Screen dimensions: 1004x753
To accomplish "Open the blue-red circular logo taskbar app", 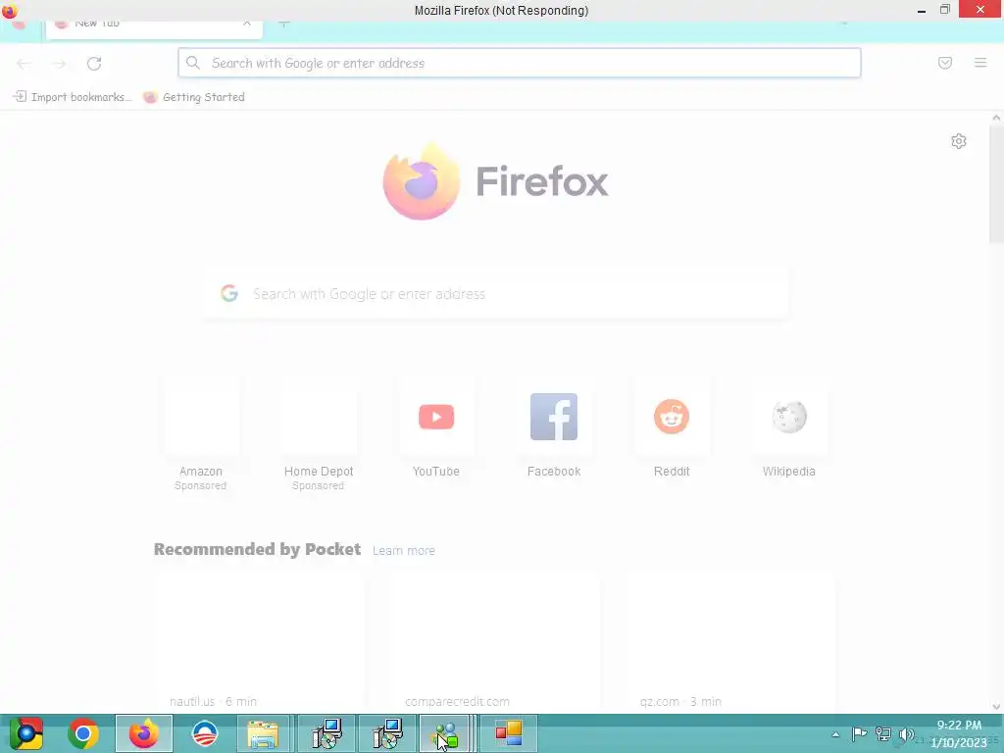I will tap(205, 733).
